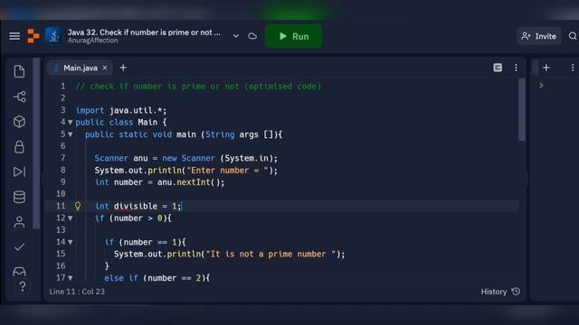Viewport: 579px width, 325px height.
Task: Open the search magnifier icon
Action: coord(573,36)
